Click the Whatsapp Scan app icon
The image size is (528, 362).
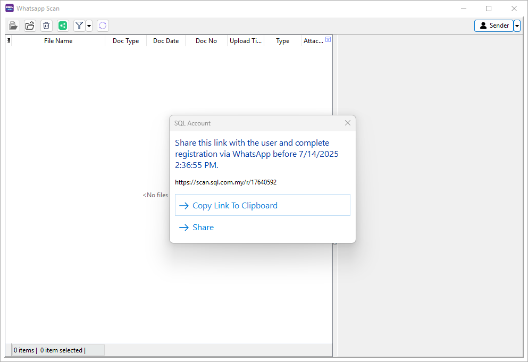click(x=10, y=8)
